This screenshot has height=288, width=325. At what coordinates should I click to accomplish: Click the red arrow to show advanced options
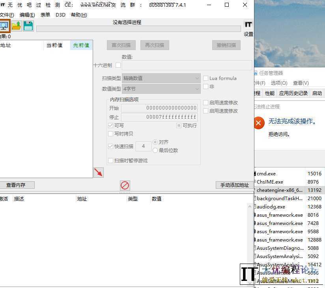(x=99, y=172)
